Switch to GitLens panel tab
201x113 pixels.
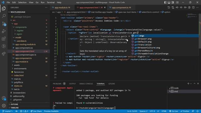pos(112,84)
